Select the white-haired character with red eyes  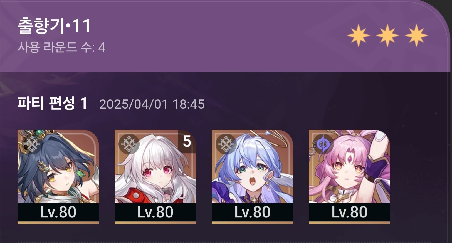155,167
